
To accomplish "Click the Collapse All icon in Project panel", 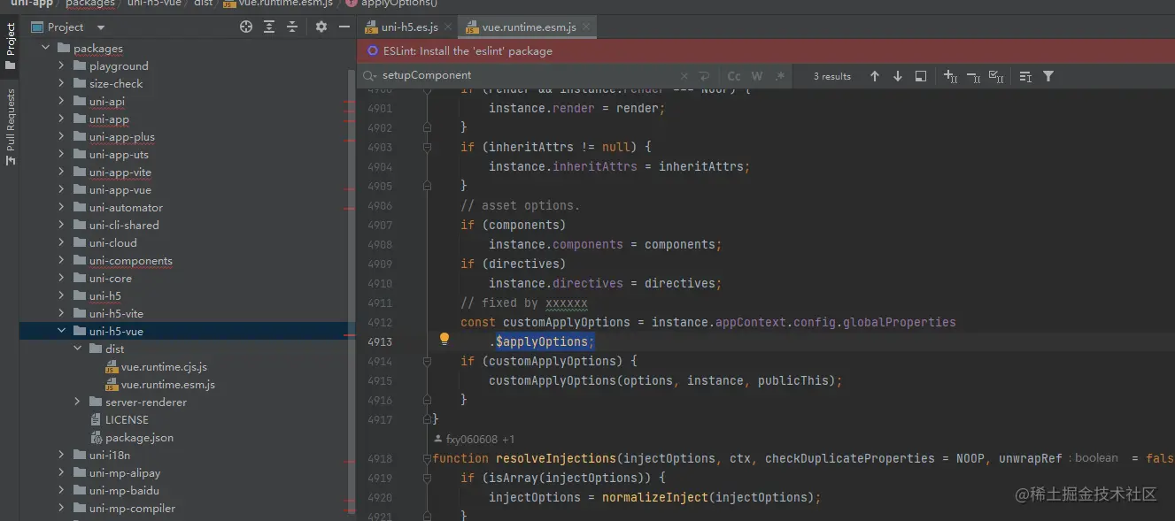I will tap(292, 27).
